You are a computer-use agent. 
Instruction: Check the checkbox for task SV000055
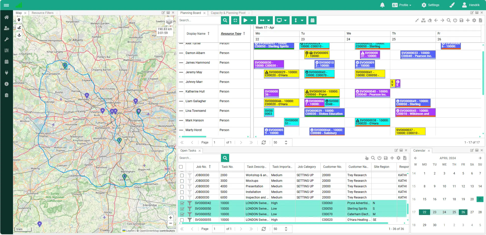coord(182,220)
